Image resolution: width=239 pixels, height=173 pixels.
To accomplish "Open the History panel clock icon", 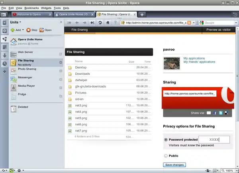I will (4, 64).
